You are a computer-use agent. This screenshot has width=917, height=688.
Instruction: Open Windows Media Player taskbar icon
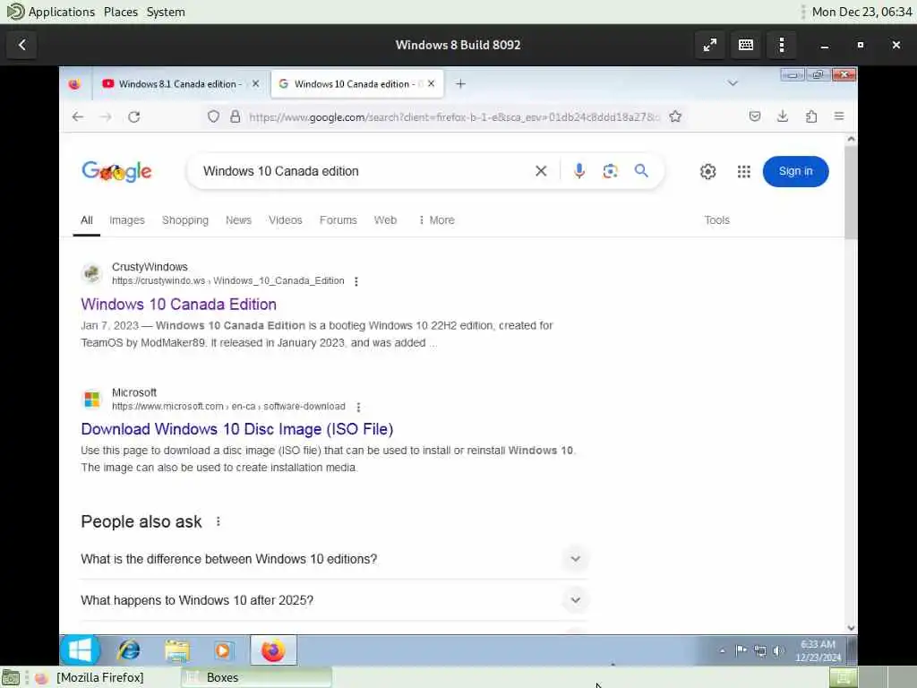pos(223,650)
